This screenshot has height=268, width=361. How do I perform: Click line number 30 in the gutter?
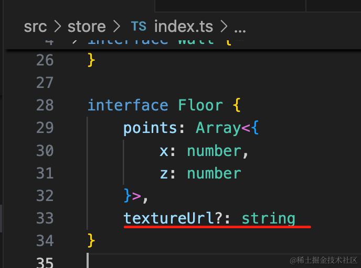[45, 151]
